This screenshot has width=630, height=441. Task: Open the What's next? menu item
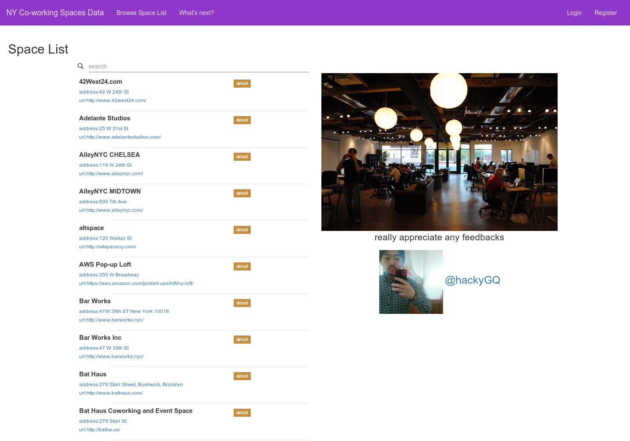(196, 13)
